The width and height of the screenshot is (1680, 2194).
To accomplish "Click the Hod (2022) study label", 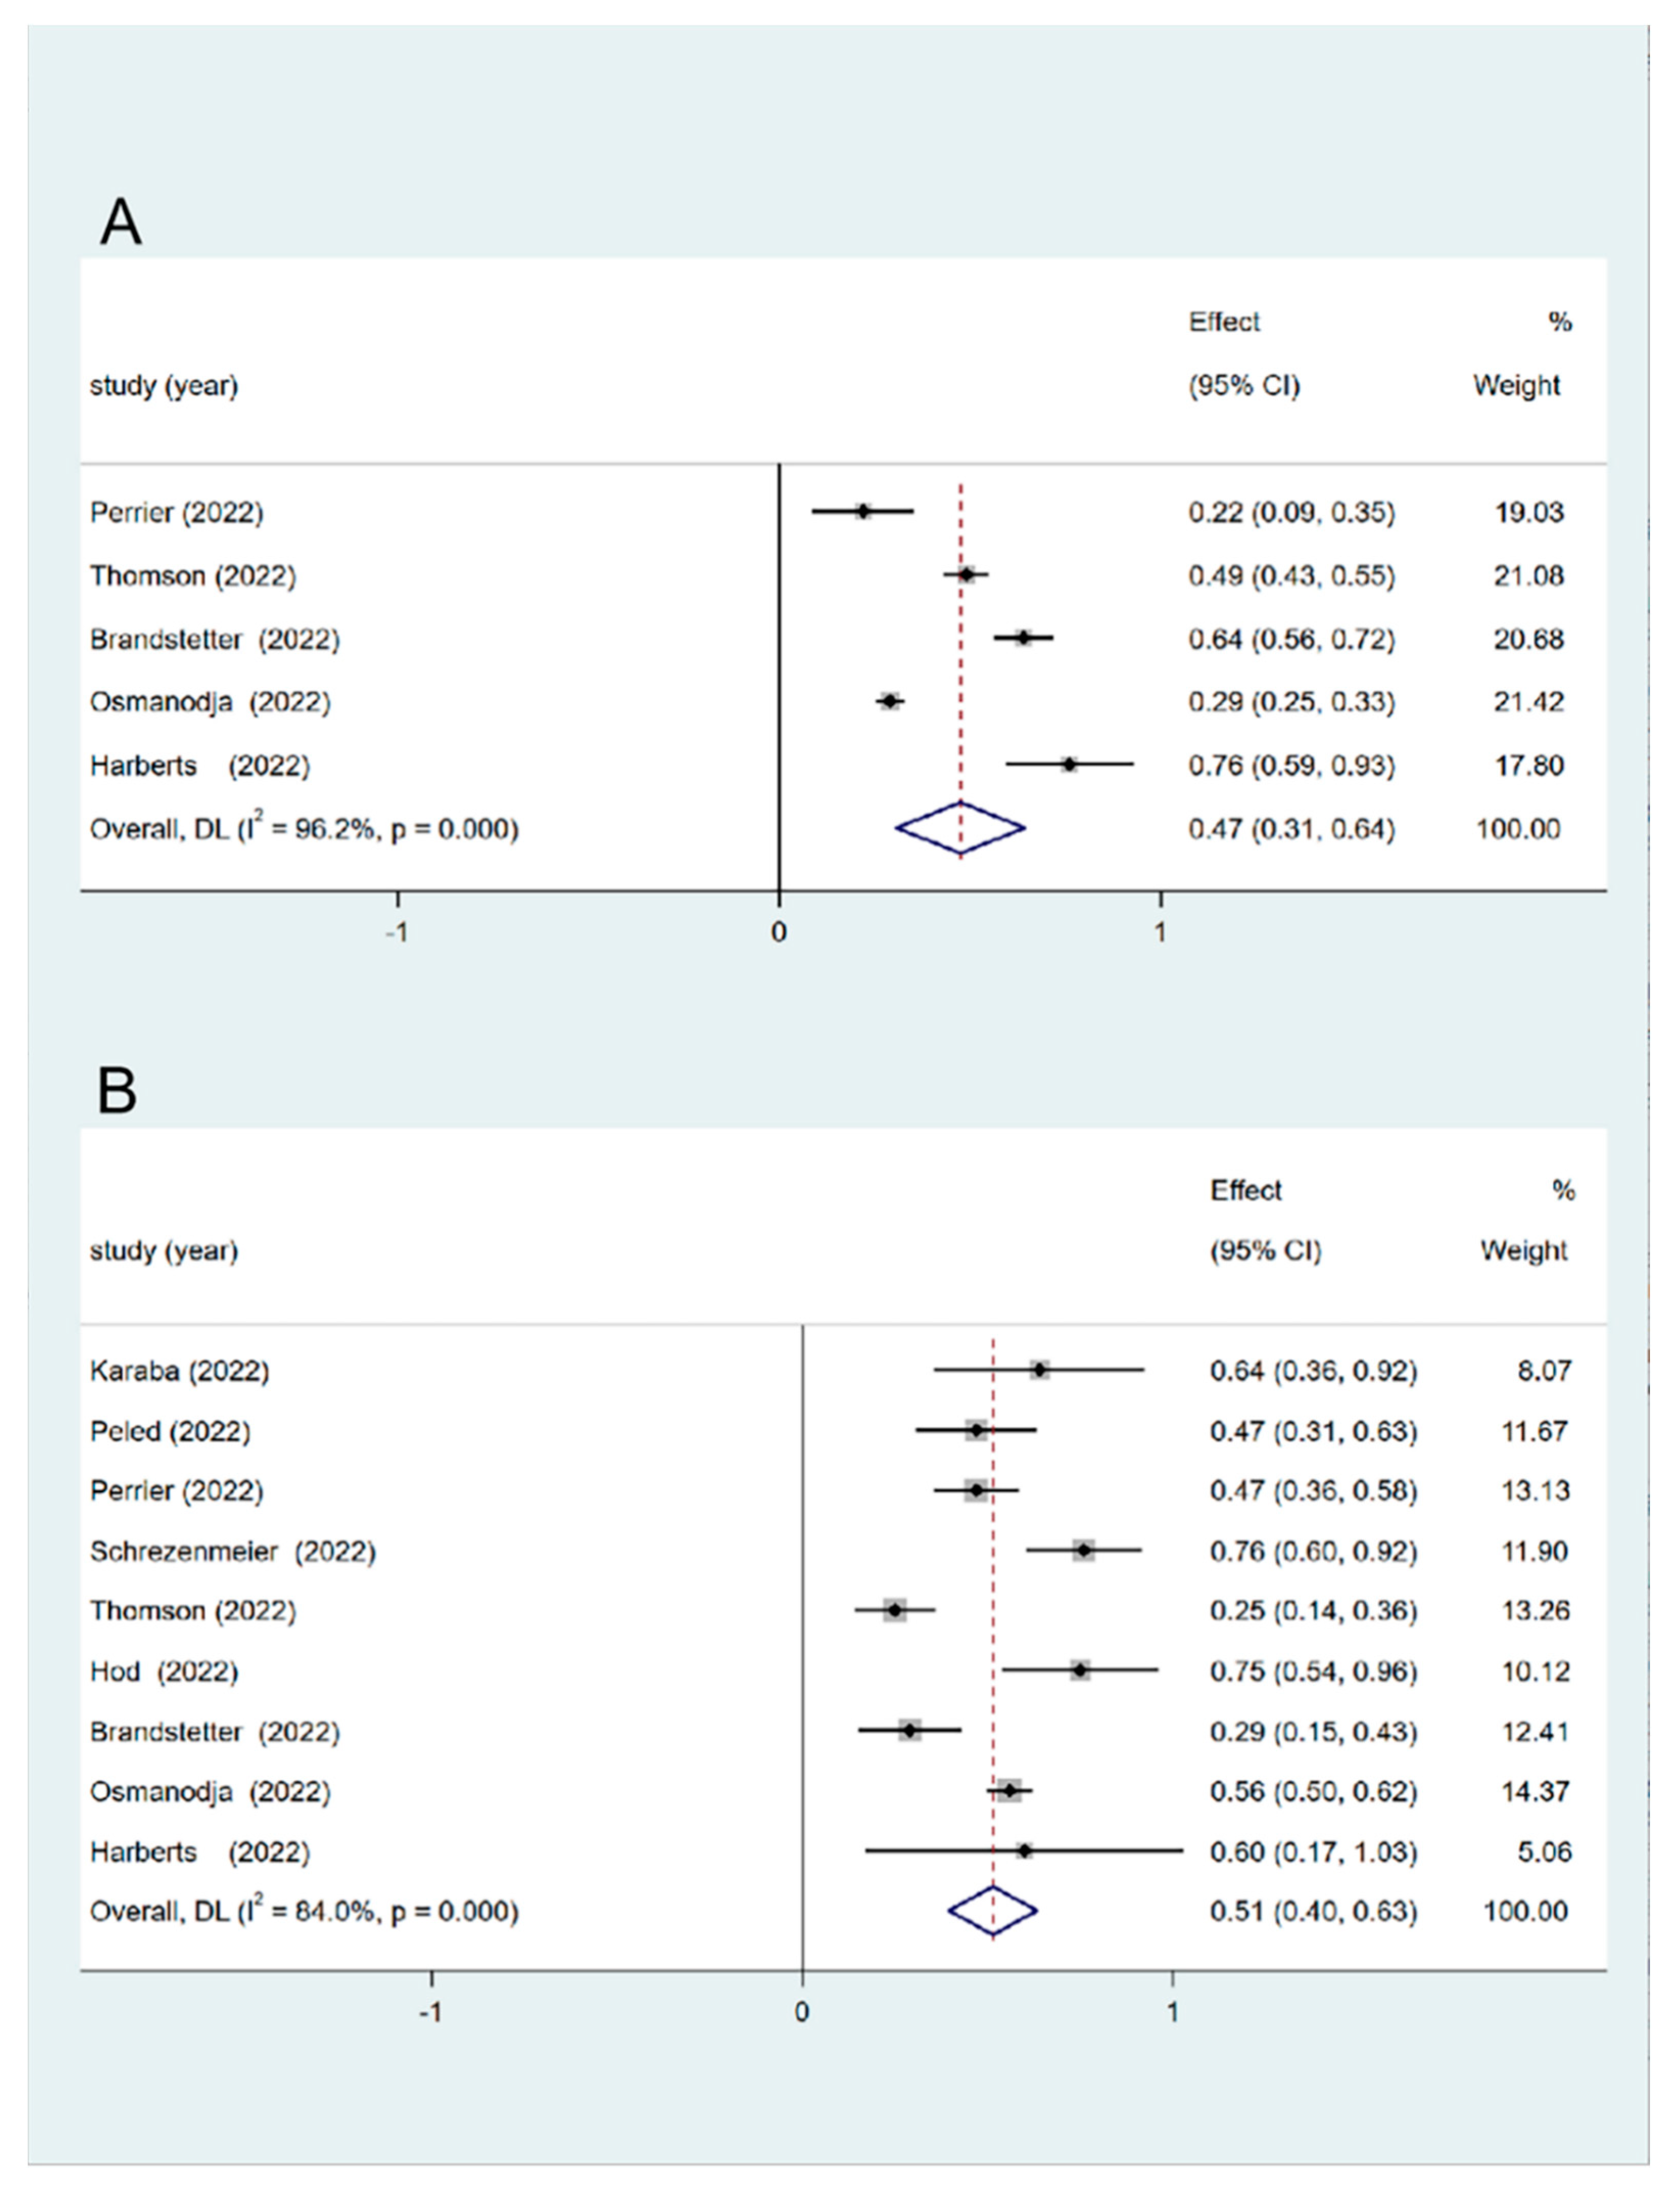I will point(164,1671).
